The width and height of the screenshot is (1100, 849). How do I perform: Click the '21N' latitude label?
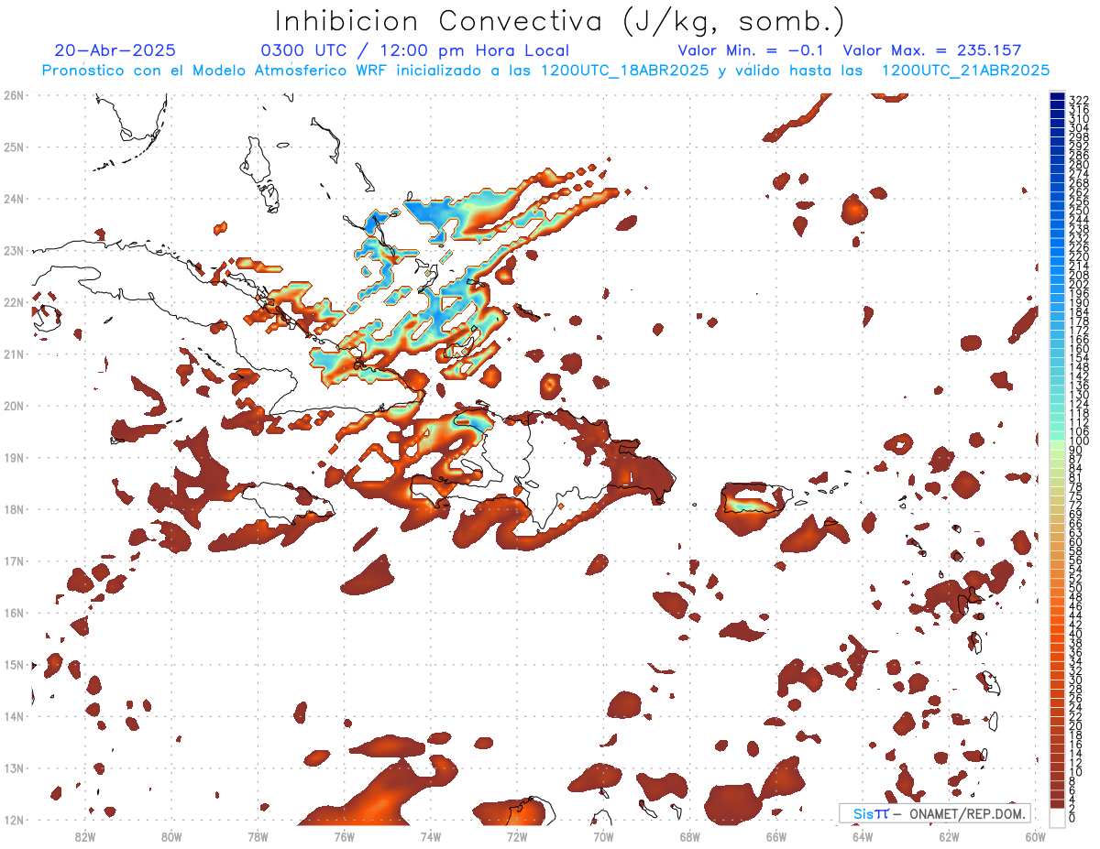pos(14,354)
